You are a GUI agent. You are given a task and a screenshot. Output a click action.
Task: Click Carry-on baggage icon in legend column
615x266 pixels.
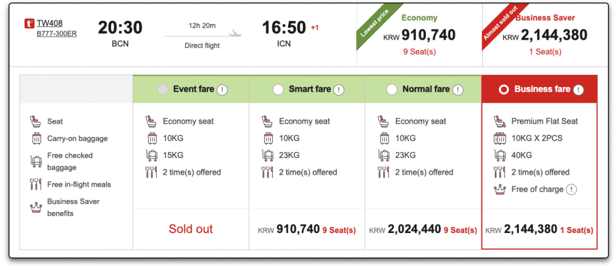35,139
